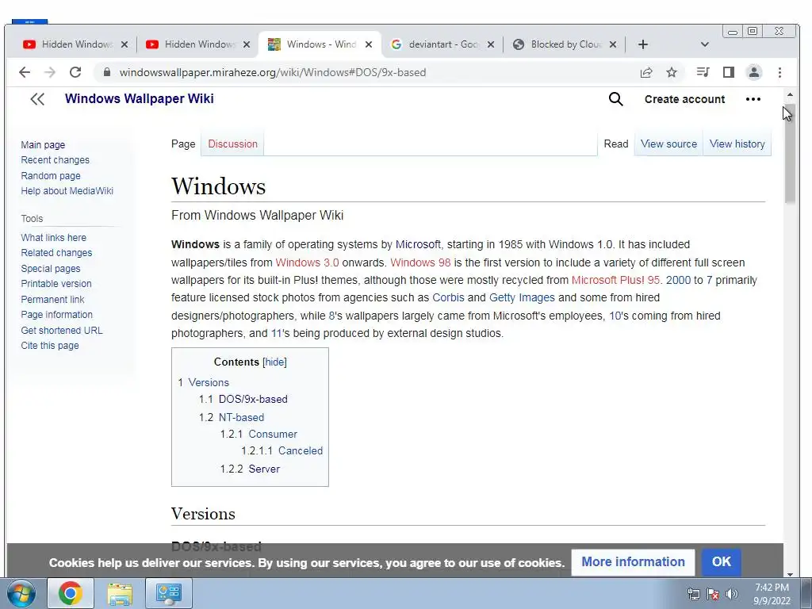Open Special pages link
This screenshot has width=812, height=609.
[x=50, y=269]
